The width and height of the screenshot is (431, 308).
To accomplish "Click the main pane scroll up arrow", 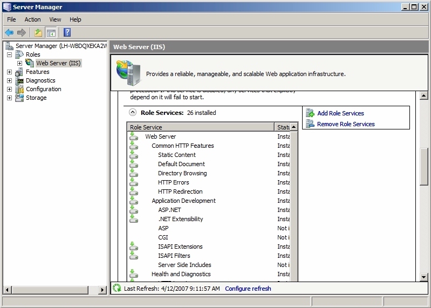I will 424,96.
